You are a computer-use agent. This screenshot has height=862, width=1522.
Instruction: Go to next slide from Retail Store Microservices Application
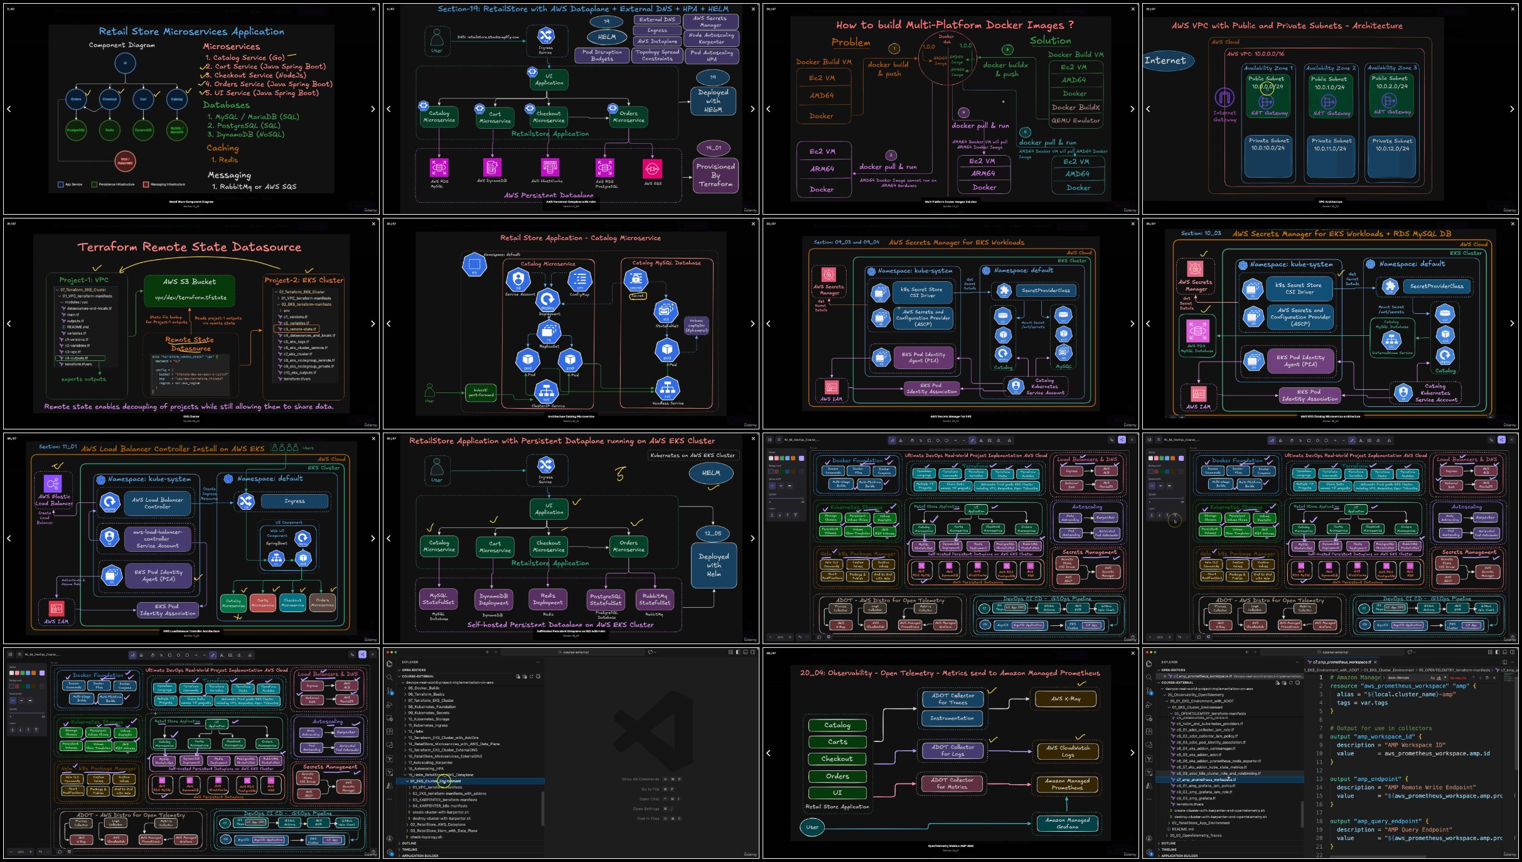coord(373,109)
